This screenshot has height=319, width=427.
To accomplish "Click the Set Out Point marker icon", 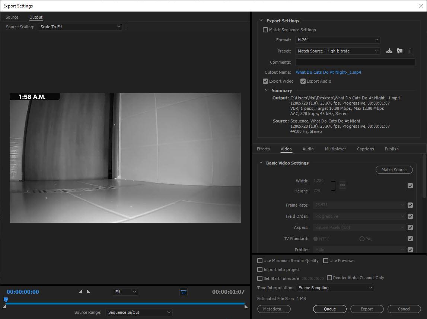I will pyautogui.click(x=89, y=292).
